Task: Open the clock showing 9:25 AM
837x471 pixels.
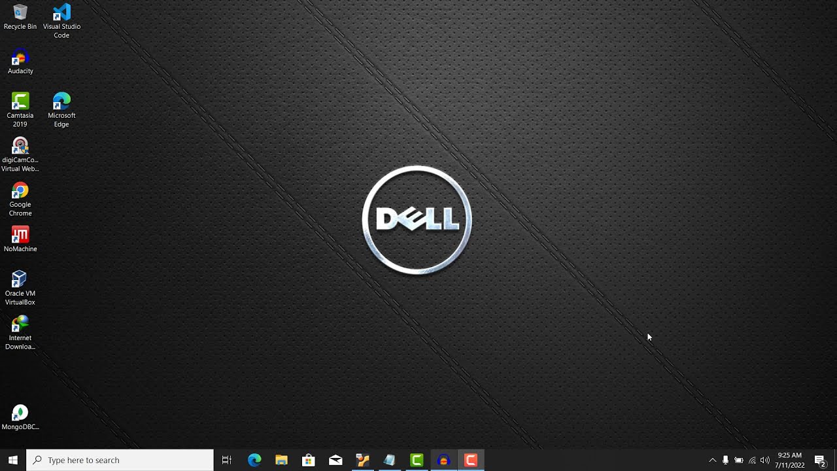Action: tap(790, 460)
